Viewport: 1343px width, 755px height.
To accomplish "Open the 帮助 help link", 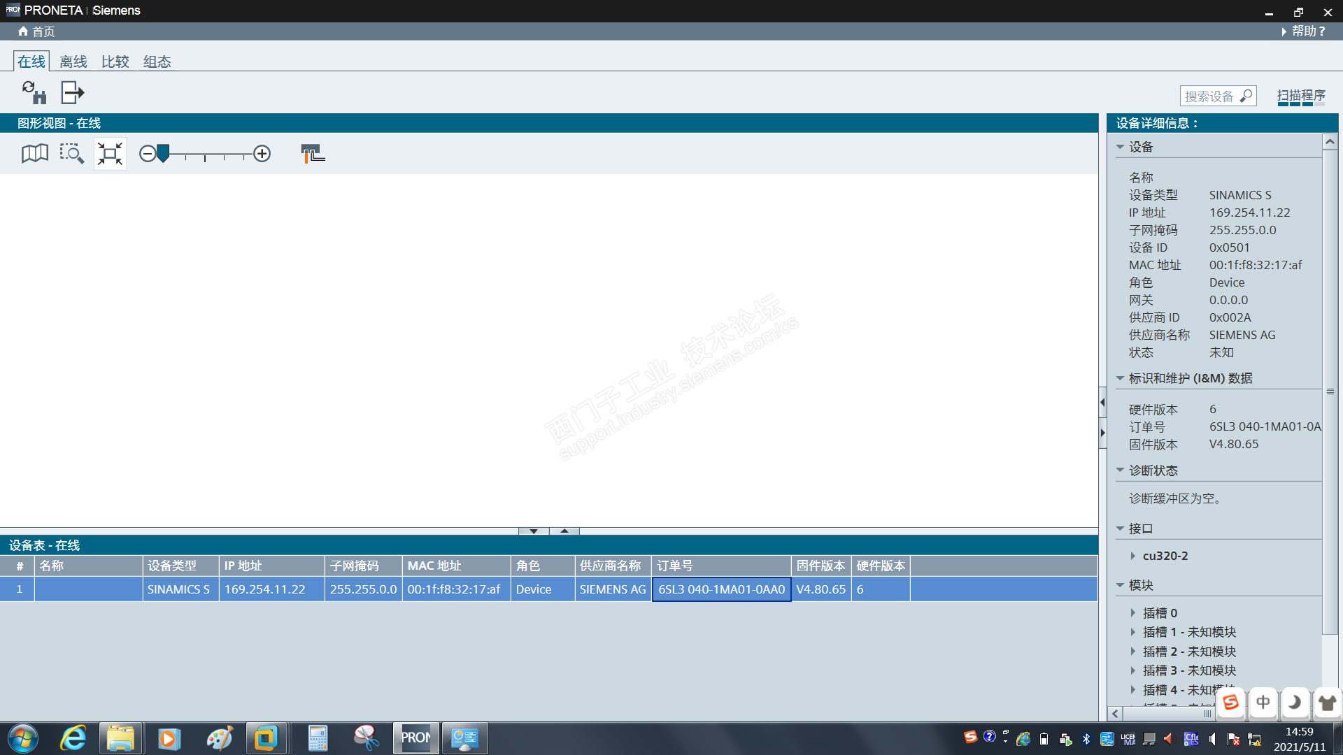I will [x=1307, y=31].
